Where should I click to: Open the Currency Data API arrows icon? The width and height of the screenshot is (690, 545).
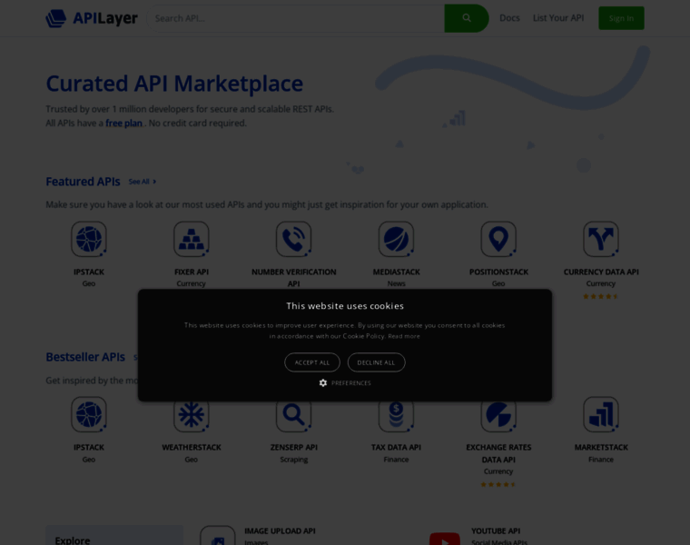(x=601, y=239)
